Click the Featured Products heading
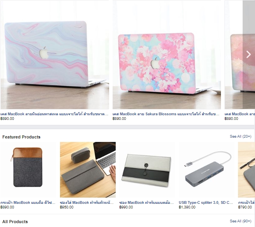255x227 pixels. pos(21,137)
